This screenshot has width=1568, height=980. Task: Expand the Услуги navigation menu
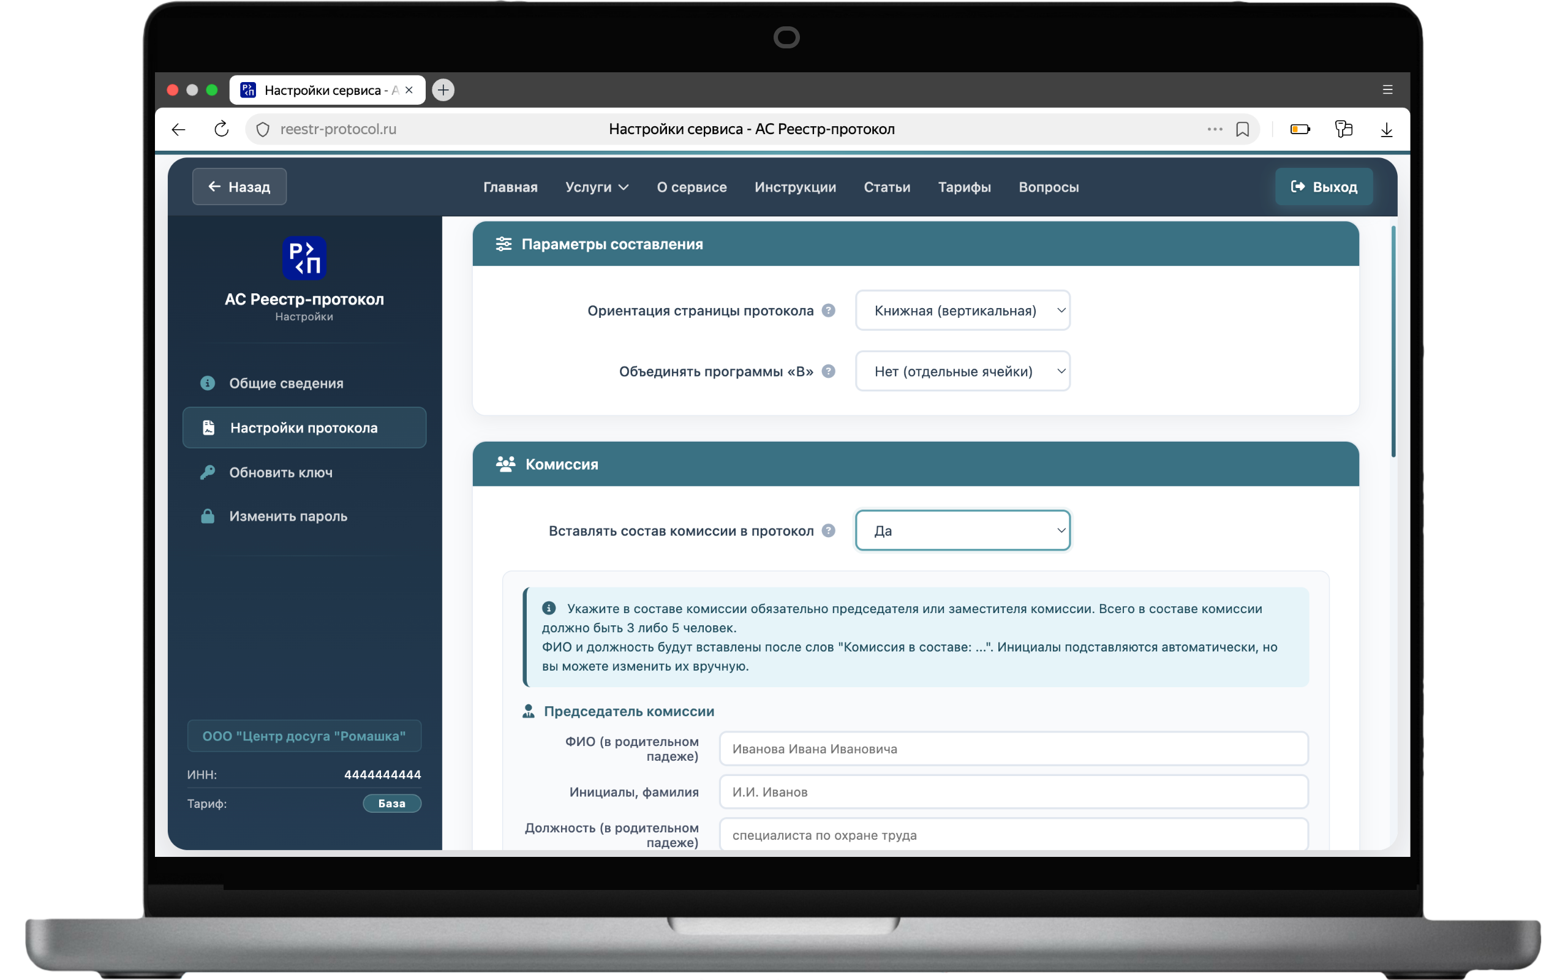pos(597,187)
